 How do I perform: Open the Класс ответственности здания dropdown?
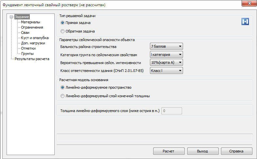coord(166,71)
